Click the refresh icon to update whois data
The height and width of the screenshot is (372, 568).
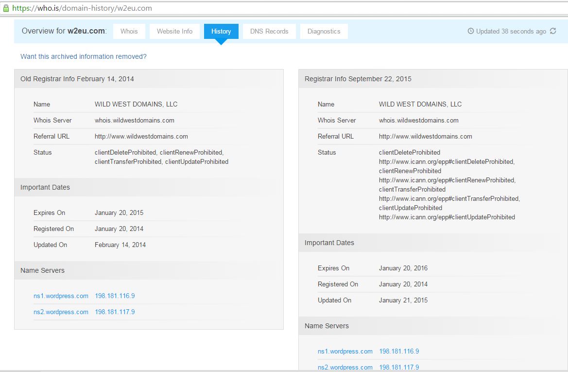553,31
